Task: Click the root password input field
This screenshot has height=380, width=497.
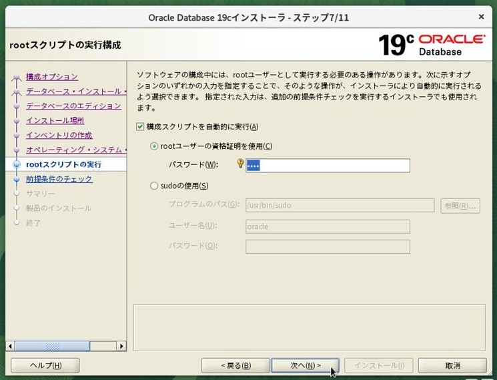Action: 328,166
